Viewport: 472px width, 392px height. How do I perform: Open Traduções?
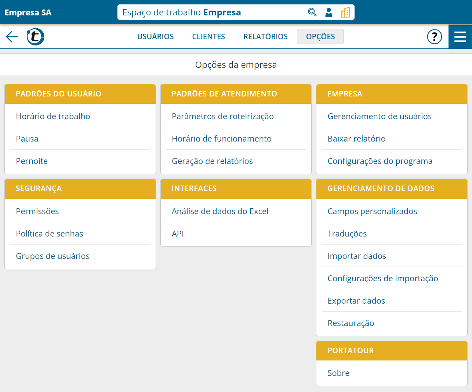pyautogui.click(x=392, y=234)
